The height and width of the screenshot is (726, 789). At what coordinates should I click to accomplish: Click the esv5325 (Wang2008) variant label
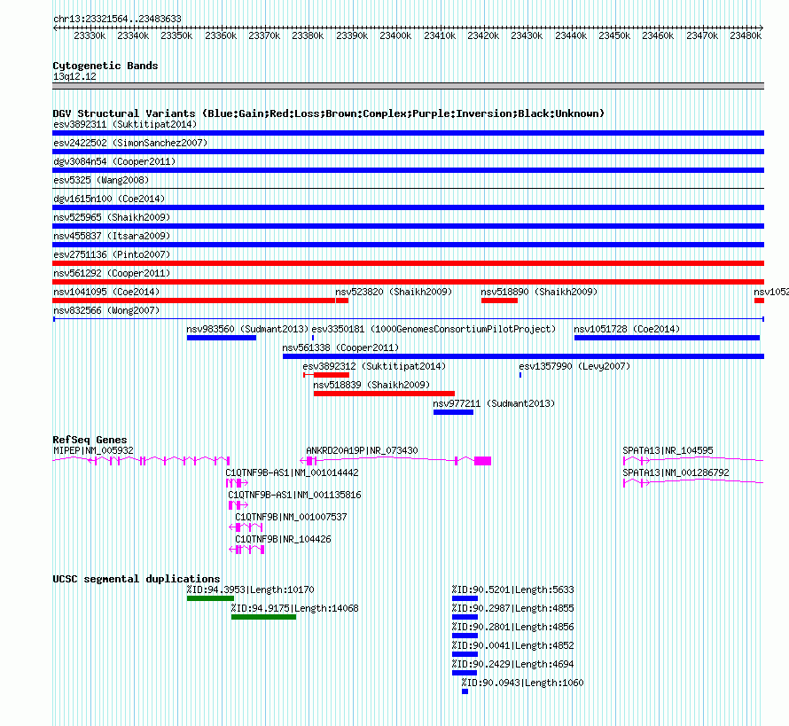point(101,180)
